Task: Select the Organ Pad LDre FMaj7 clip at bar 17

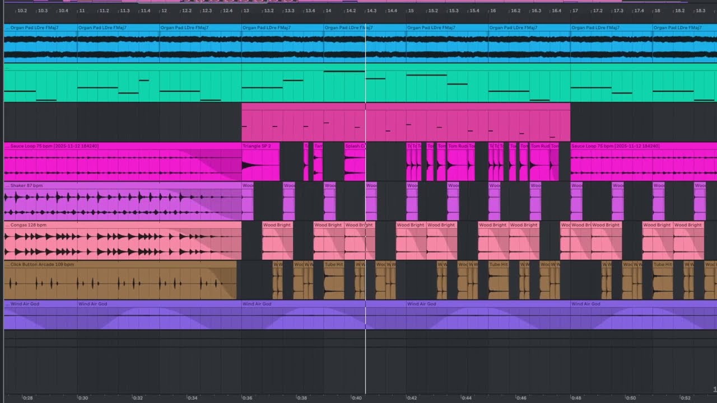Action: 612,43
